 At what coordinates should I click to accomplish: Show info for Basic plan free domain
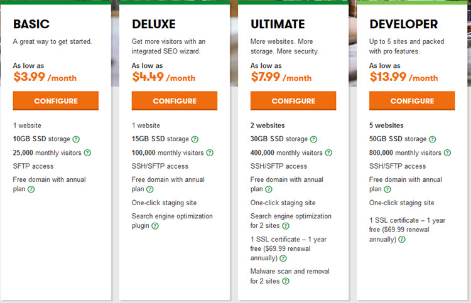point(31,189)
